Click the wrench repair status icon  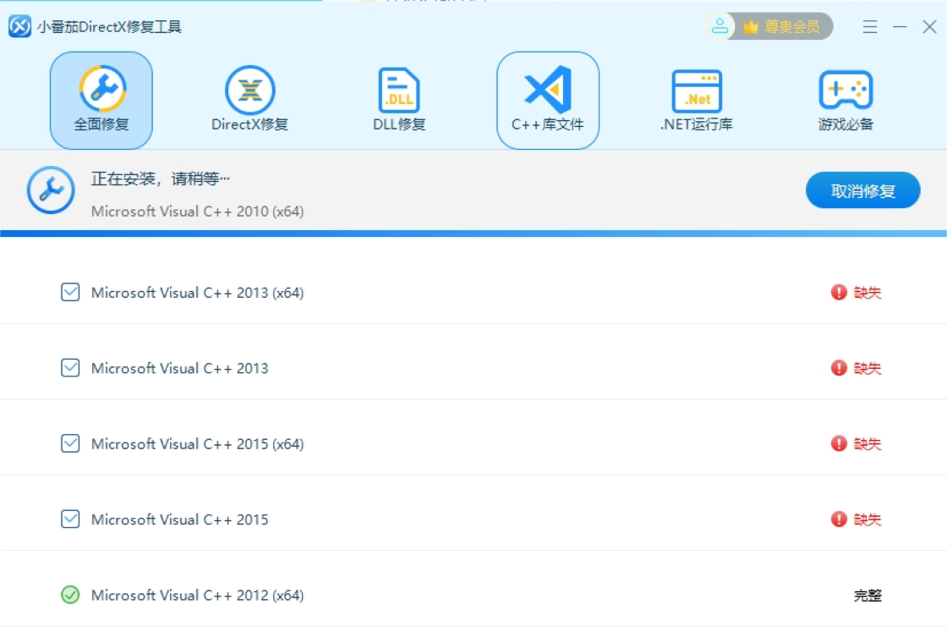51,190
